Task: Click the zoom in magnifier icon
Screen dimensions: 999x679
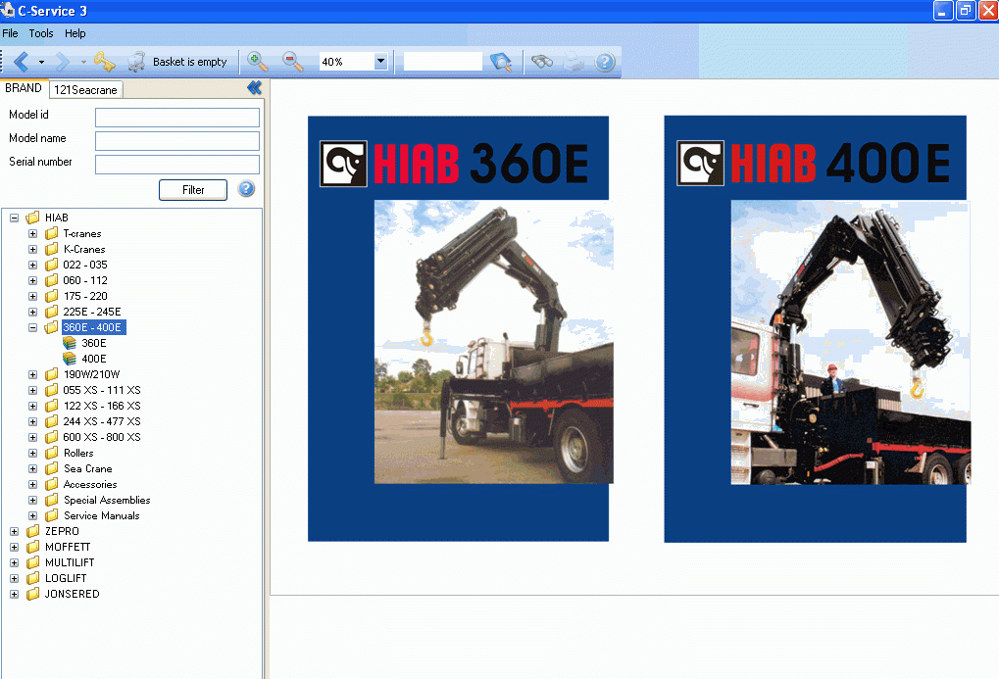Action: [258, 62]
